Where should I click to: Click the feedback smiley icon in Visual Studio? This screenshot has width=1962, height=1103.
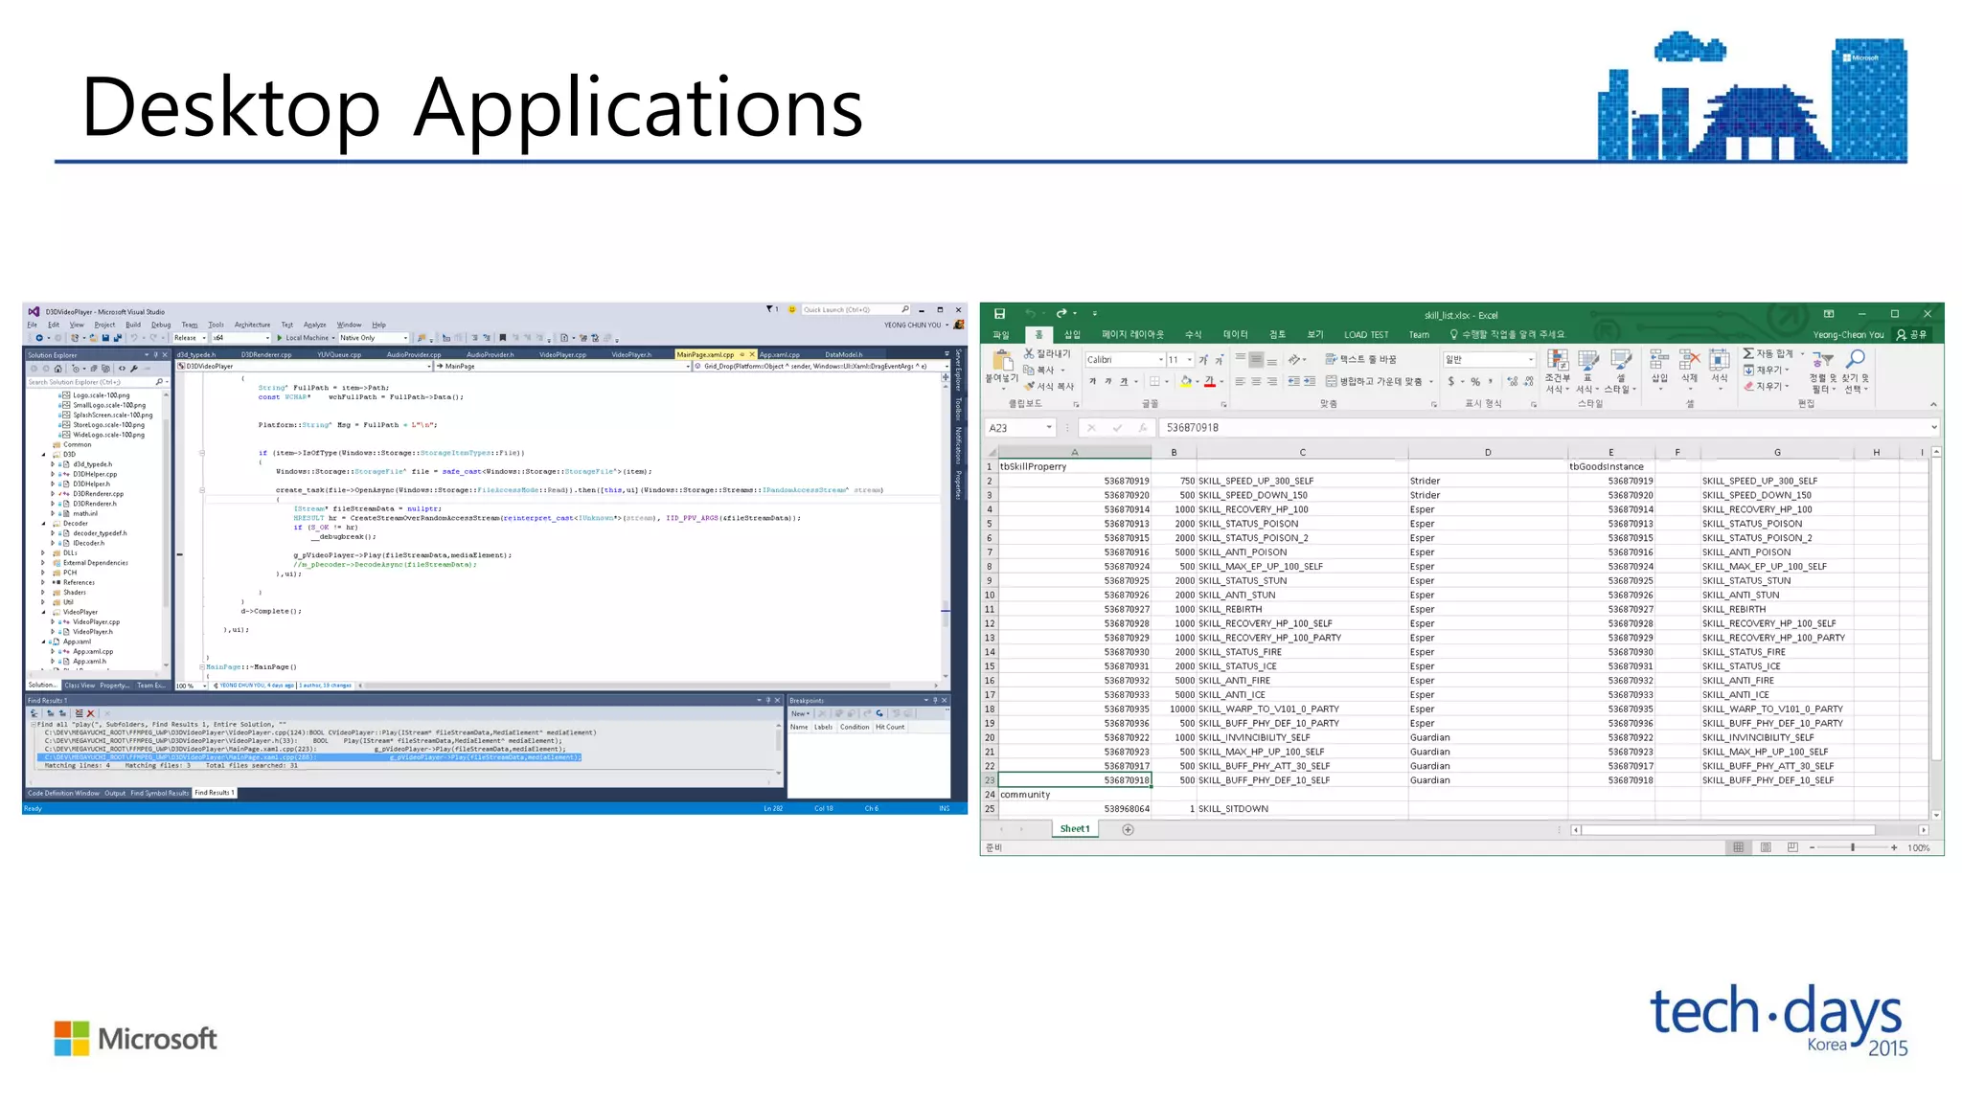click(792, 310)
